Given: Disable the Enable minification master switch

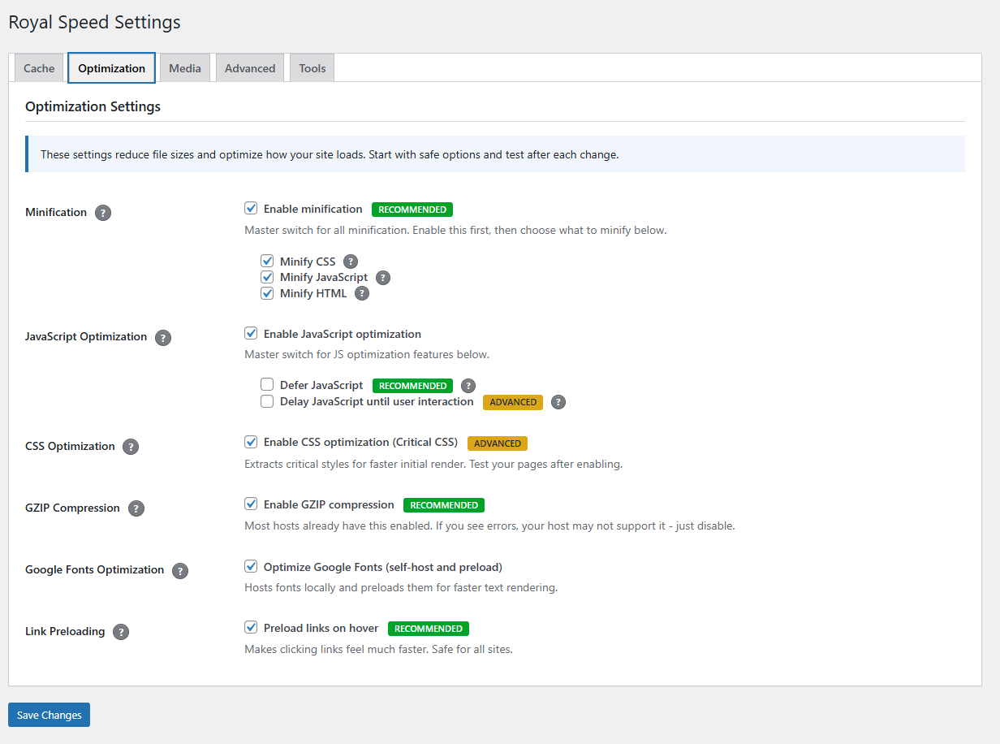Looking at the screenshot, I should coord(251,208).
